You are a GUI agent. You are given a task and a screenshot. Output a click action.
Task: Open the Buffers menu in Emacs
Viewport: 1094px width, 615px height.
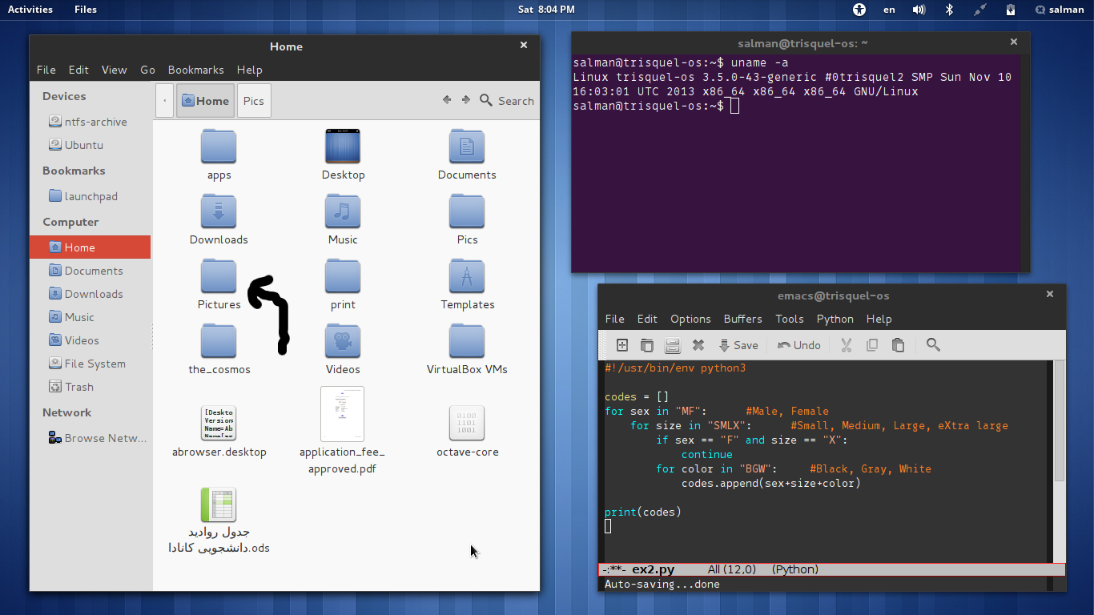point(742,319)
